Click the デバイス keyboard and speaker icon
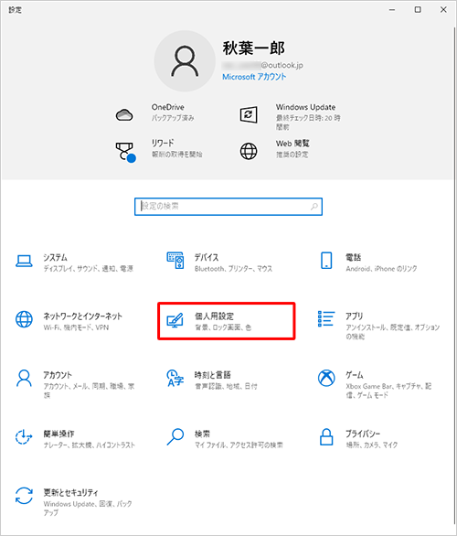The image size is (457, 536). click(175, 261)
